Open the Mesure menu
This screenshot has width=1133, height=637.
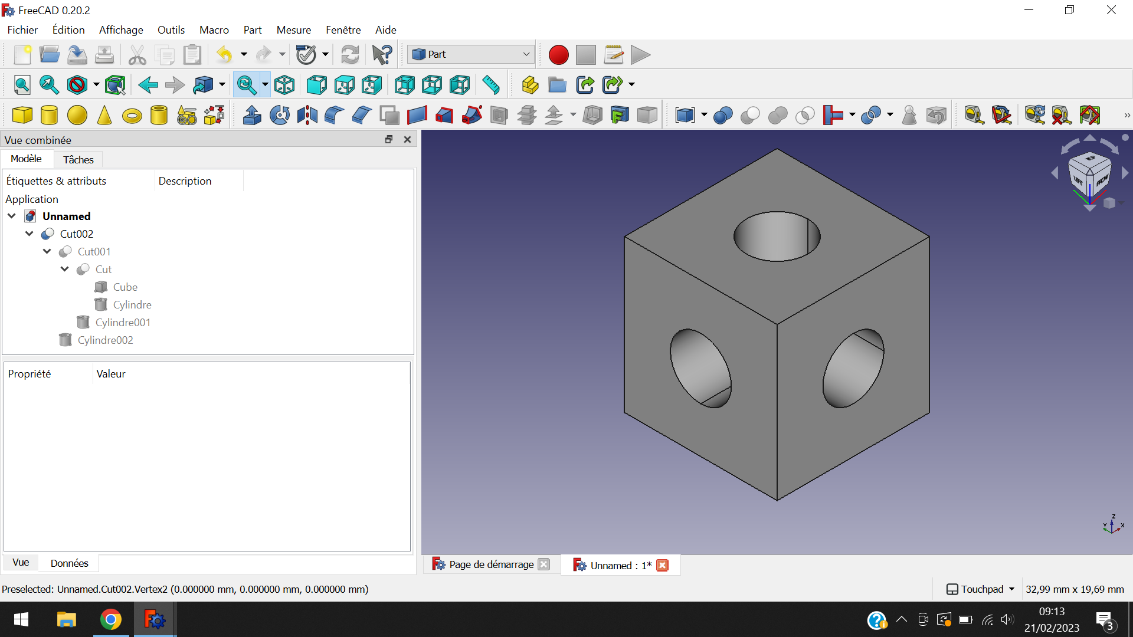(294, 29)
